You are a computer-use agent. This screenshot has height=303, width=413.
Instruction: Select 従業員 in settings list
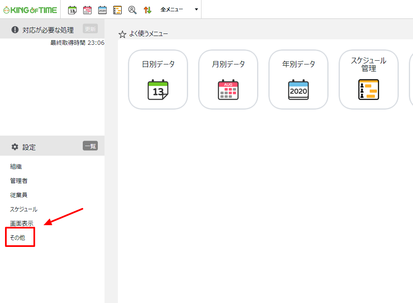coord(19,195)
